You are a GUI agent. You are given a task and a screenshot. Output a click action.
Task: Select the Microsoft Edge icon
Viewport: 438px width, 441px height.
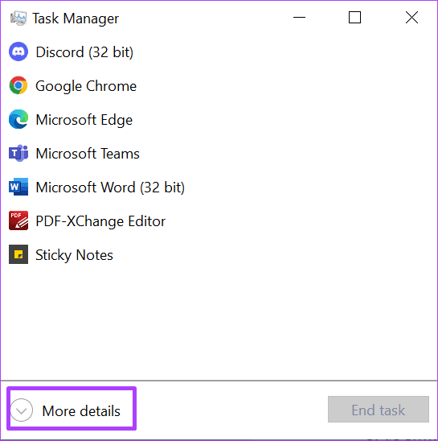click(18, 119)
